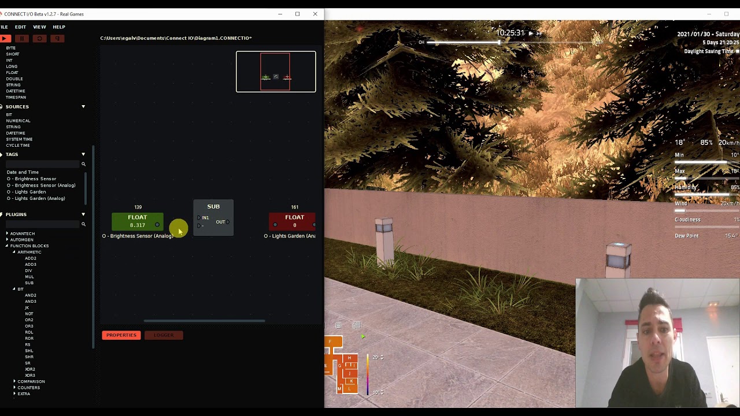This screenshot has width=740, height=416.
Task: Select the CYCLE TIME source
Action: [x=17, y=146]
